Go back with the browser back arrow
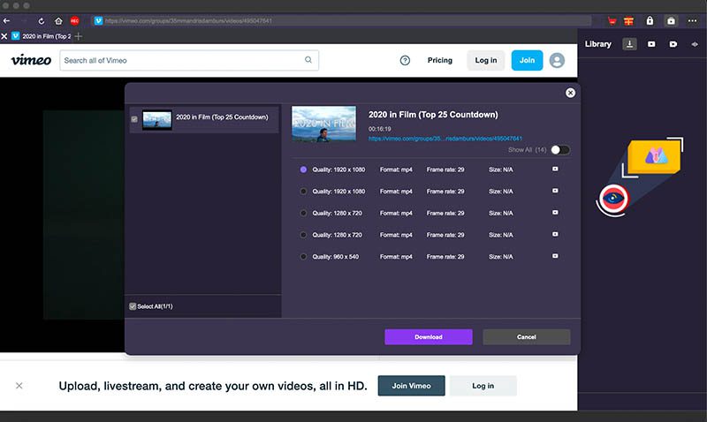This screenshot has width=707, height=422. pyautogui.click(x=6, y=20)
